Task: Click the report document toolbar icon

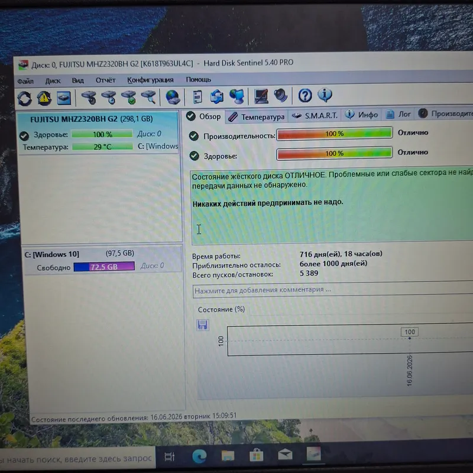Action: tap(197, 97)
